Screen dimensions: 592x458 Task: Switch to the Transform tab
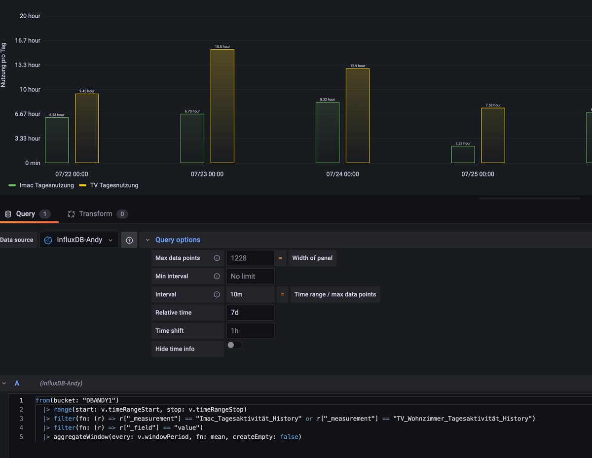click(95, 214)
